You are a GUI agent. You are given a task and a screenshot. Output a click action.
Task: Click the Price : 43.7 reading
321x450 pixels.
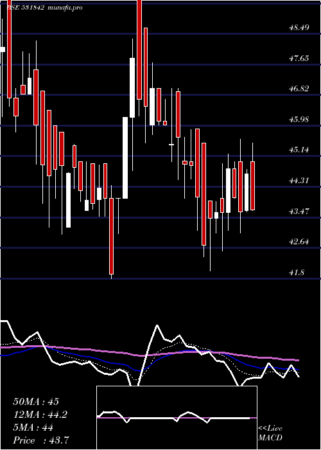(41, 440)
